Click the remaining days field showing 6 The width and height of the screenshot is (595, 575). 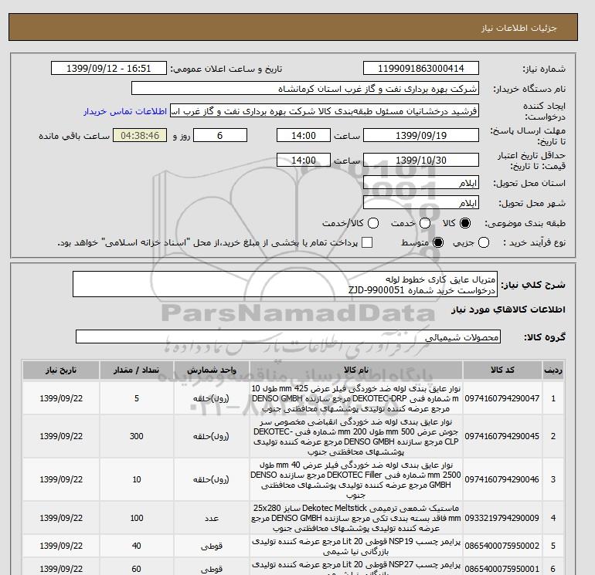coord(220,135)
